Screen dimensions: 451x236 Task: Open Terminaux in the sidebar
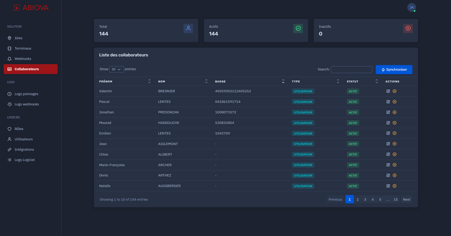[23, 48]
